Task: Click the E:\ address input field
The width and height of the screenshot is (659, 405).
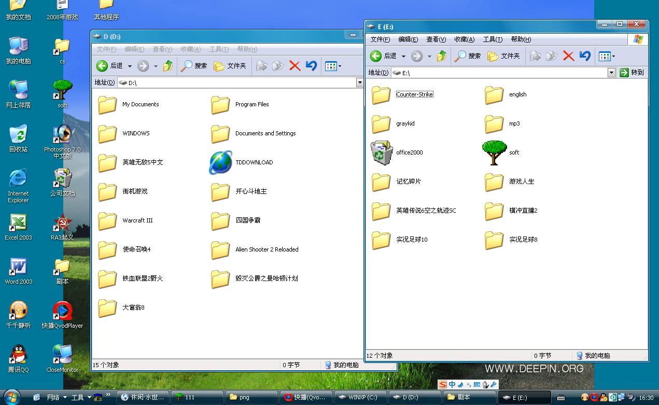Action: [x=500, y=73]
